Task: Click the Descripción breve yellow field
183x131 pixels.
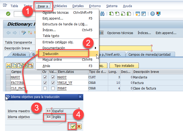Action: pos(125,48)
